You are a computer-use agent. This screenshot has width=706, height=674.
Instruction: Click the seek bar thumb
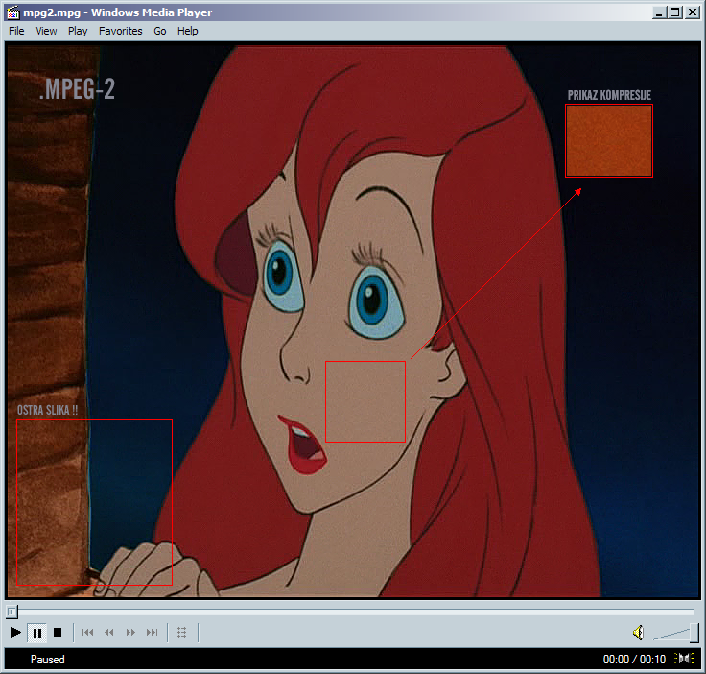tap(12, 612)
